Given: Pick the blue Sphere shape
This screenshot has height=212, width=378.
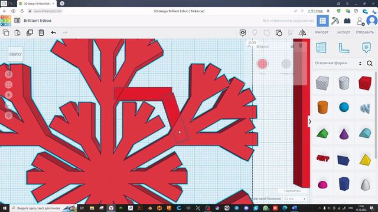Looking at the screenshot, I should (x=344, y=107).
